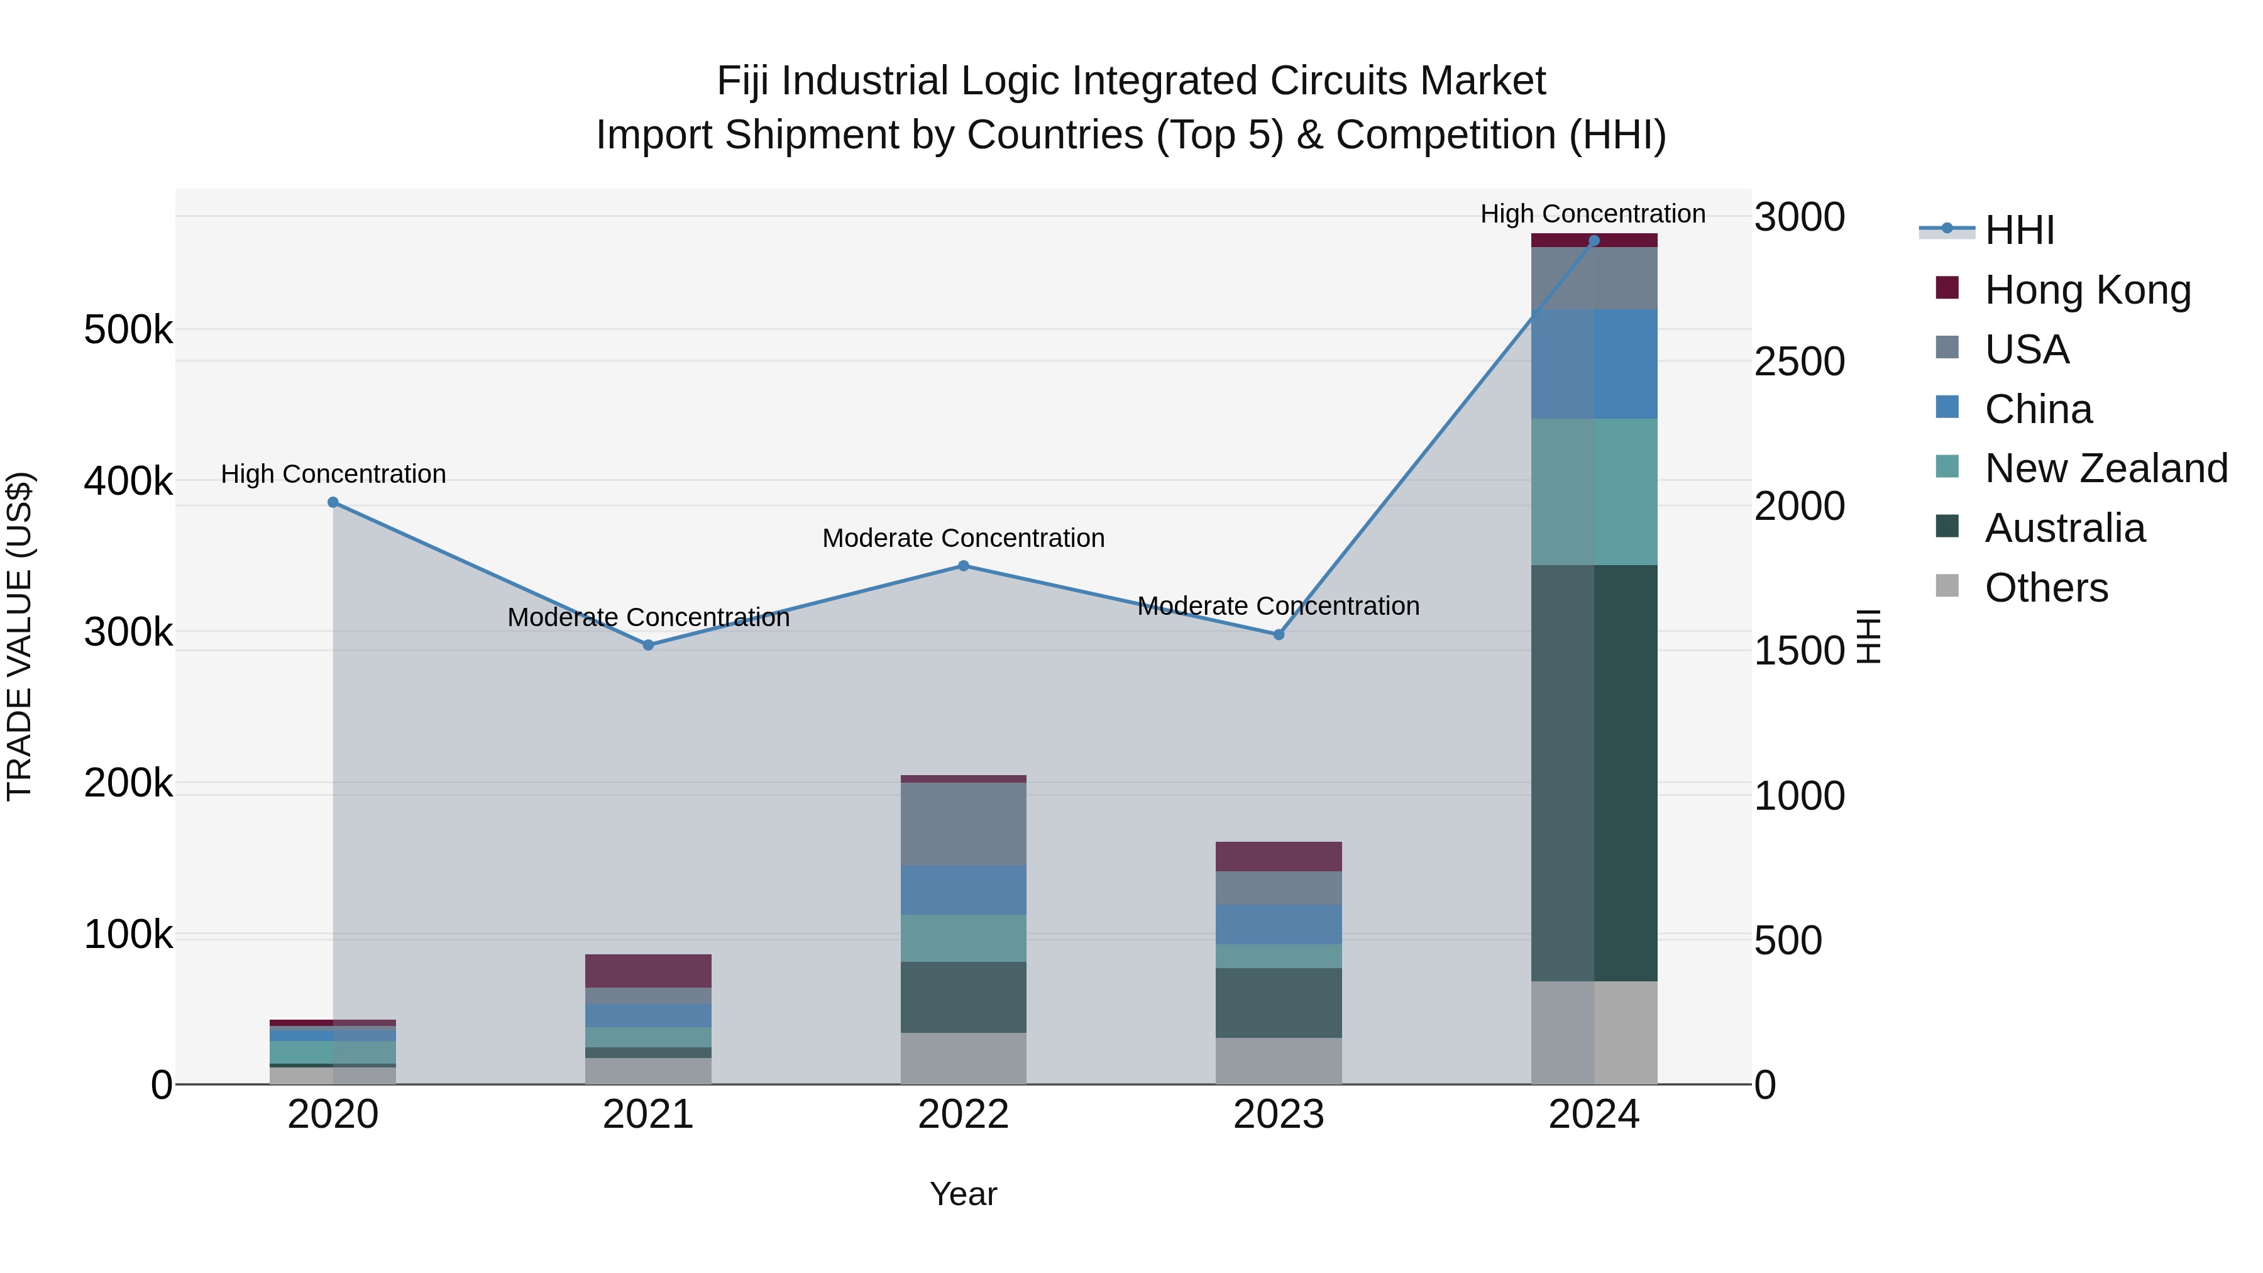This screenshot has width=2263, height=1273.
Task: Click the USA segment in 2022 bar
Action: click(964, 824)
